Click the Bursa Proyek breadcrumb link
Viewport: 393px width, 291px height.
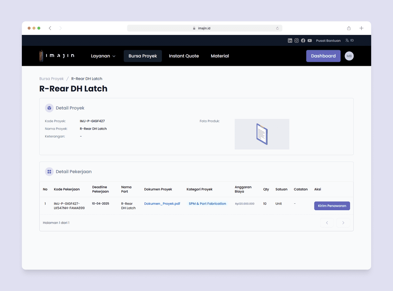tap(51, 79)
